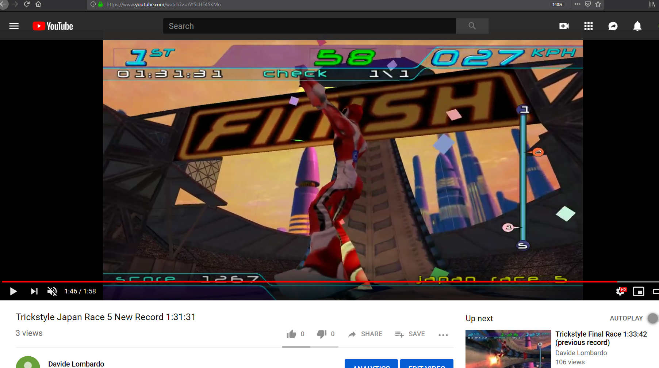
Task: Open Firefox page actions three-dot menu
Action: pos(577,4)
